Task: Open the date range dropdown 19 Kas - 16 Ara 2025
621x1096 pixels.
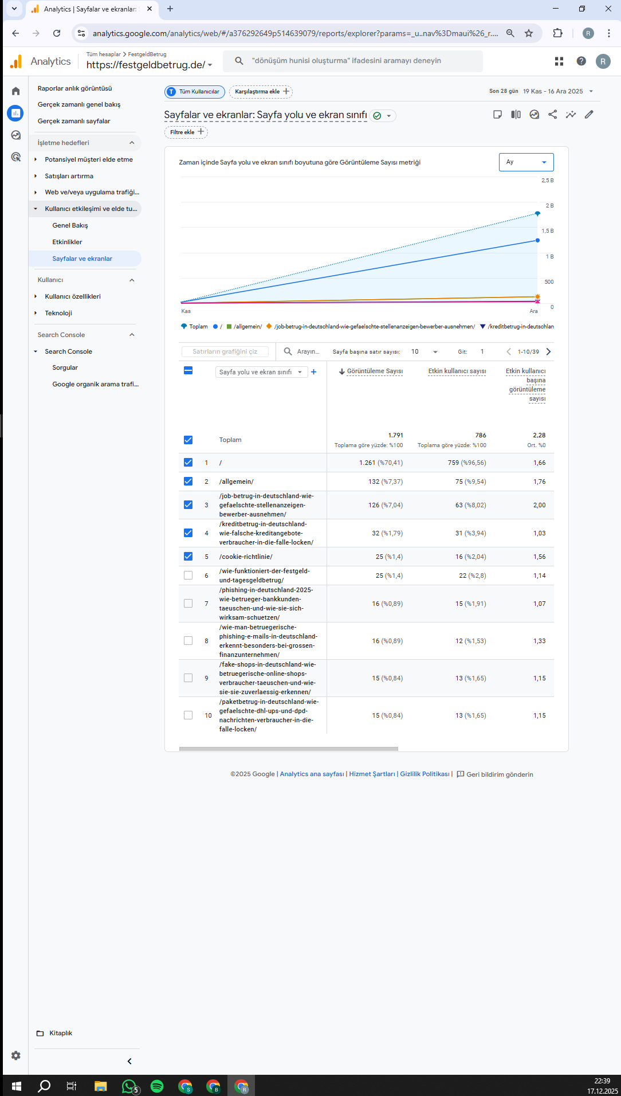Action: (559, 91)
